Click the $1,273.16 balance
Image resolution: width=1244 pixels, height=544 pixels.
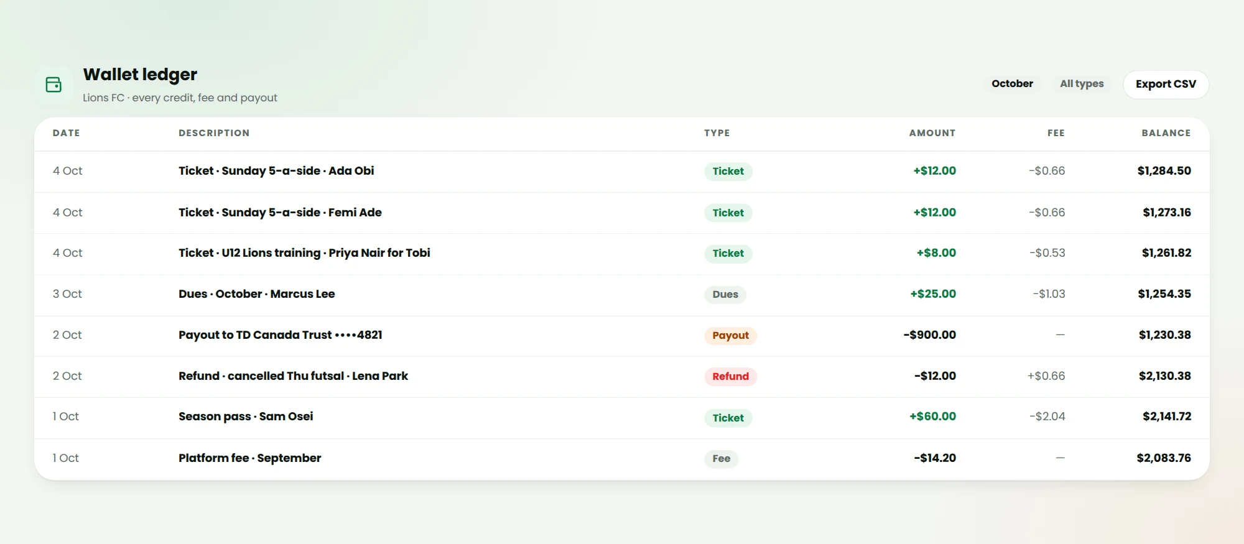pyautogui.click(x=1166, y=213)
